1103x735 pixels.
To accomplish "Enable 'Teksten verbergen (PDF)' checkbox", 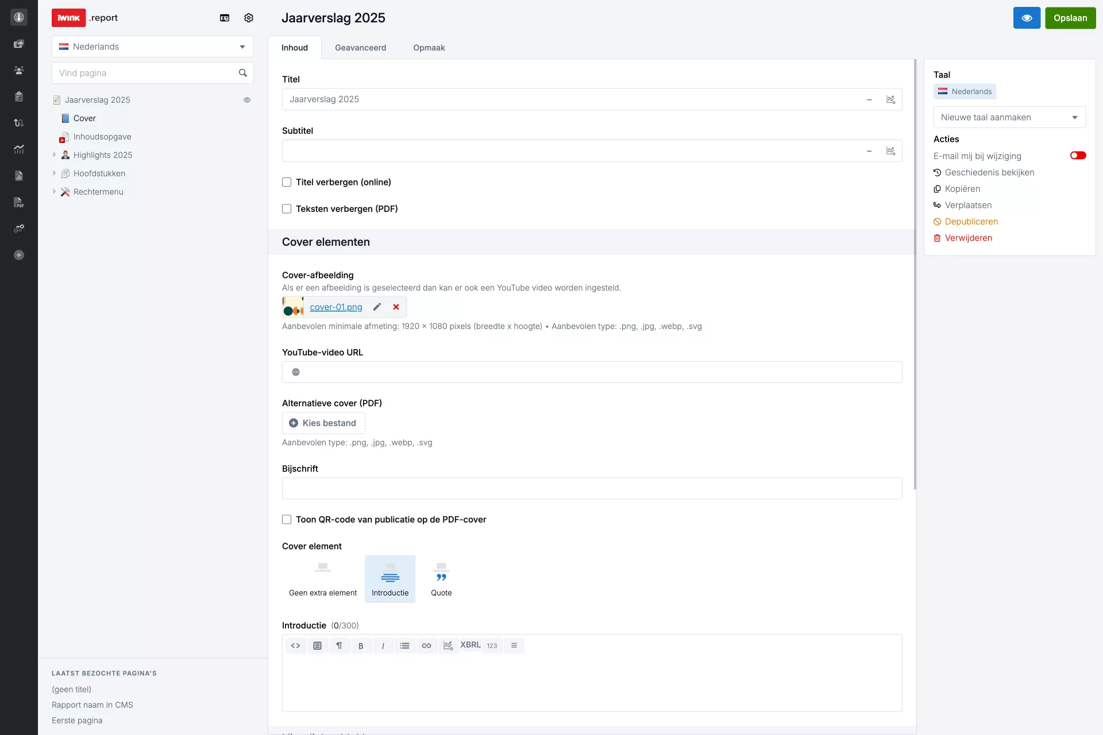I will pos(287,209).
